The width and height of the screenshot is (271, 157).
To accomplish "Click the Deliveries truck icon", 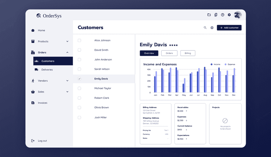I will [37, 70].
